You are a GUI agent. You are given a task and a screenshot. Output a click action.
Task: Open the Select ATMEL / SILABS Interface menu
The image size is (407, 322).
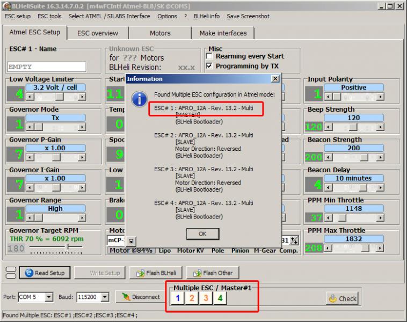pos(109,16)
